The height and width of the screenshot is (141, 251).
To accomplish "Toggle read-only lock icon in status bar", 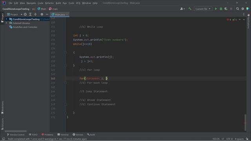I will (x=247, y=139).
